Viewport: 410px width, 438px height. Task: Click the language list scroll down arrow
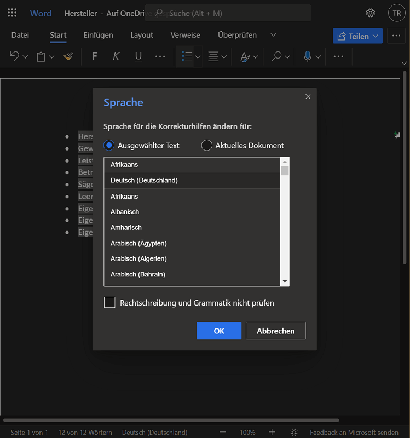[285, 281]
